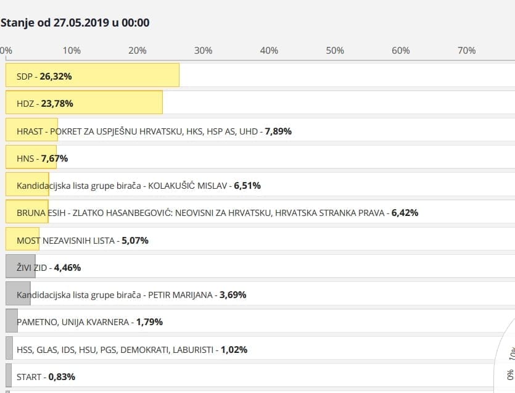Click the 50% axis tick label
The height and width of the screenshot is (393, 515).
pos(335,51)
